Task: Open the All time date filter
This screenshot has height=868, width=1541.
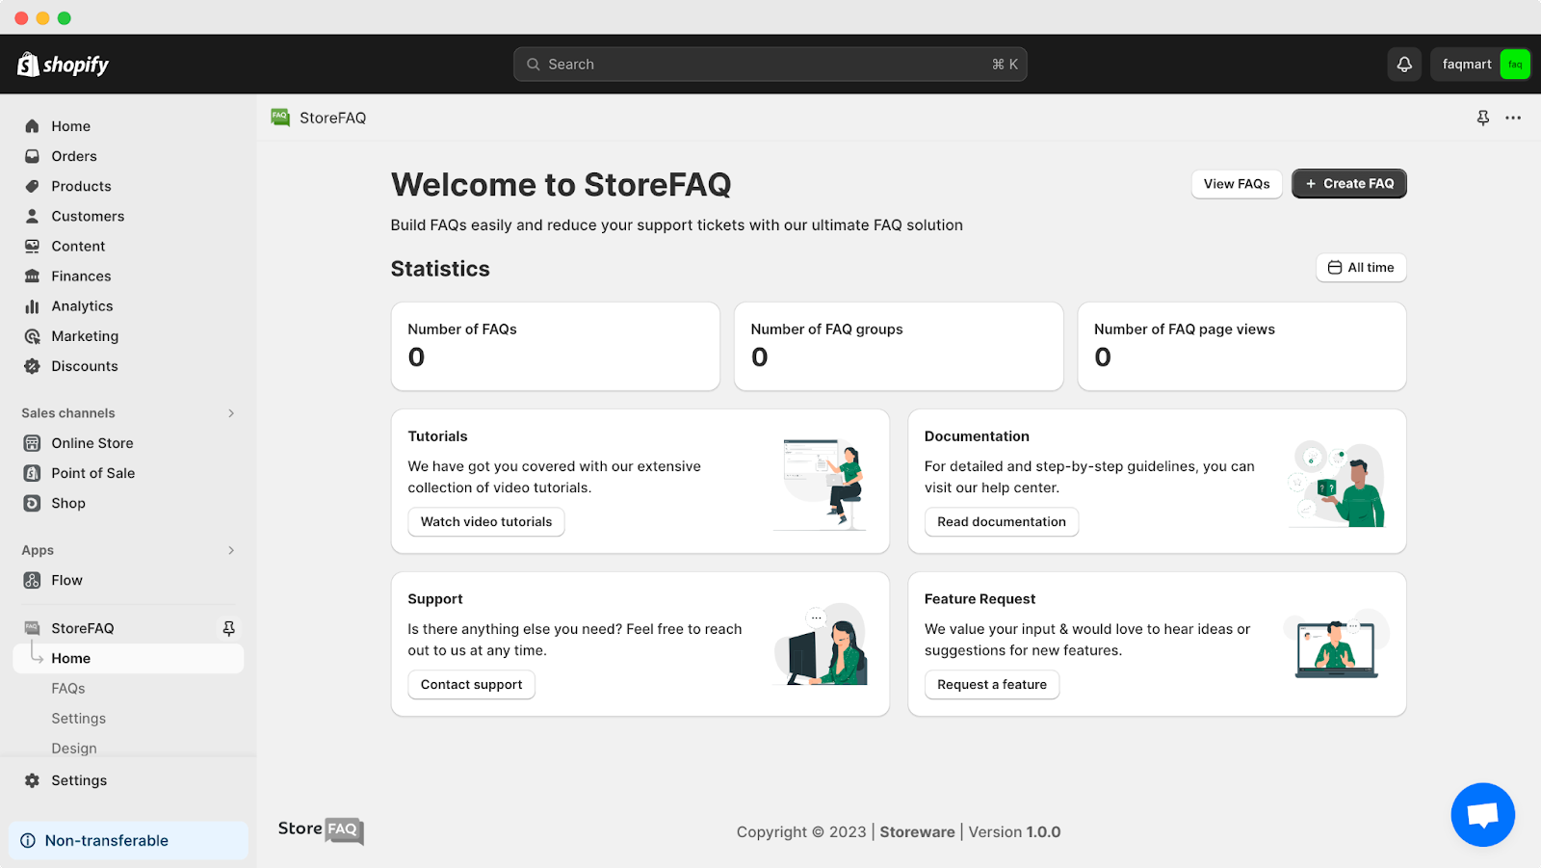Action: [x=1361, y=268]
